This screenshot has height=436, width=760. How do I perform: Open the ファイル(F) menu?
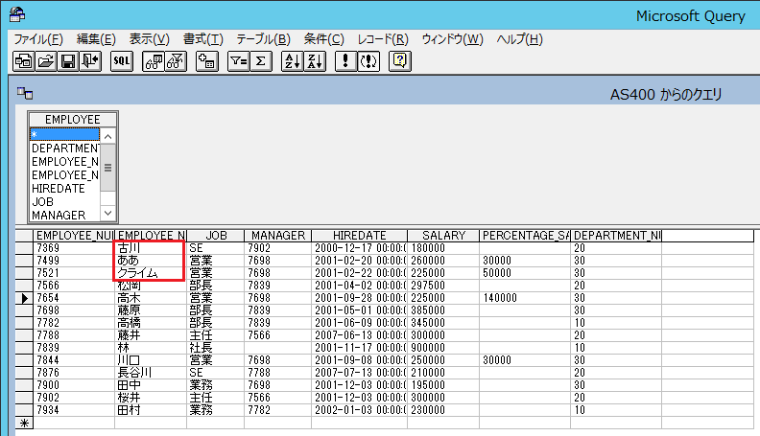pos(38,39)
